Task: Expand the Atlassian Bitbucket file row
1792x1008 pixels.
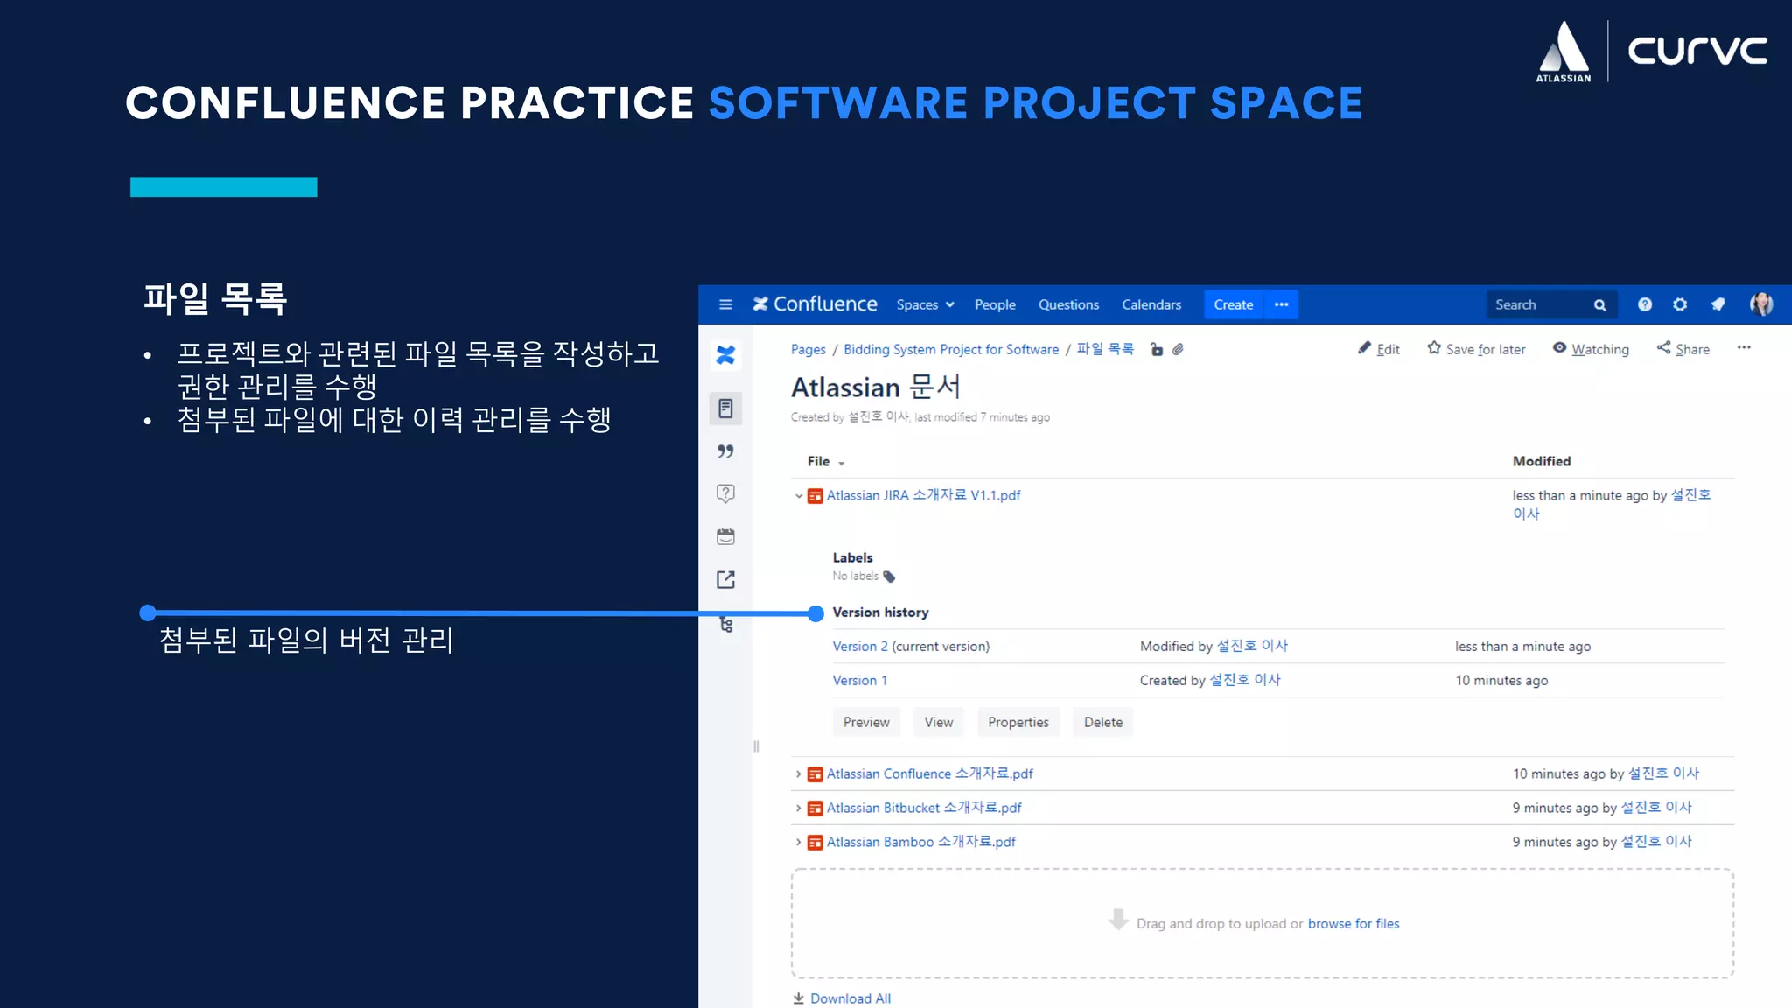Action: 798,808
